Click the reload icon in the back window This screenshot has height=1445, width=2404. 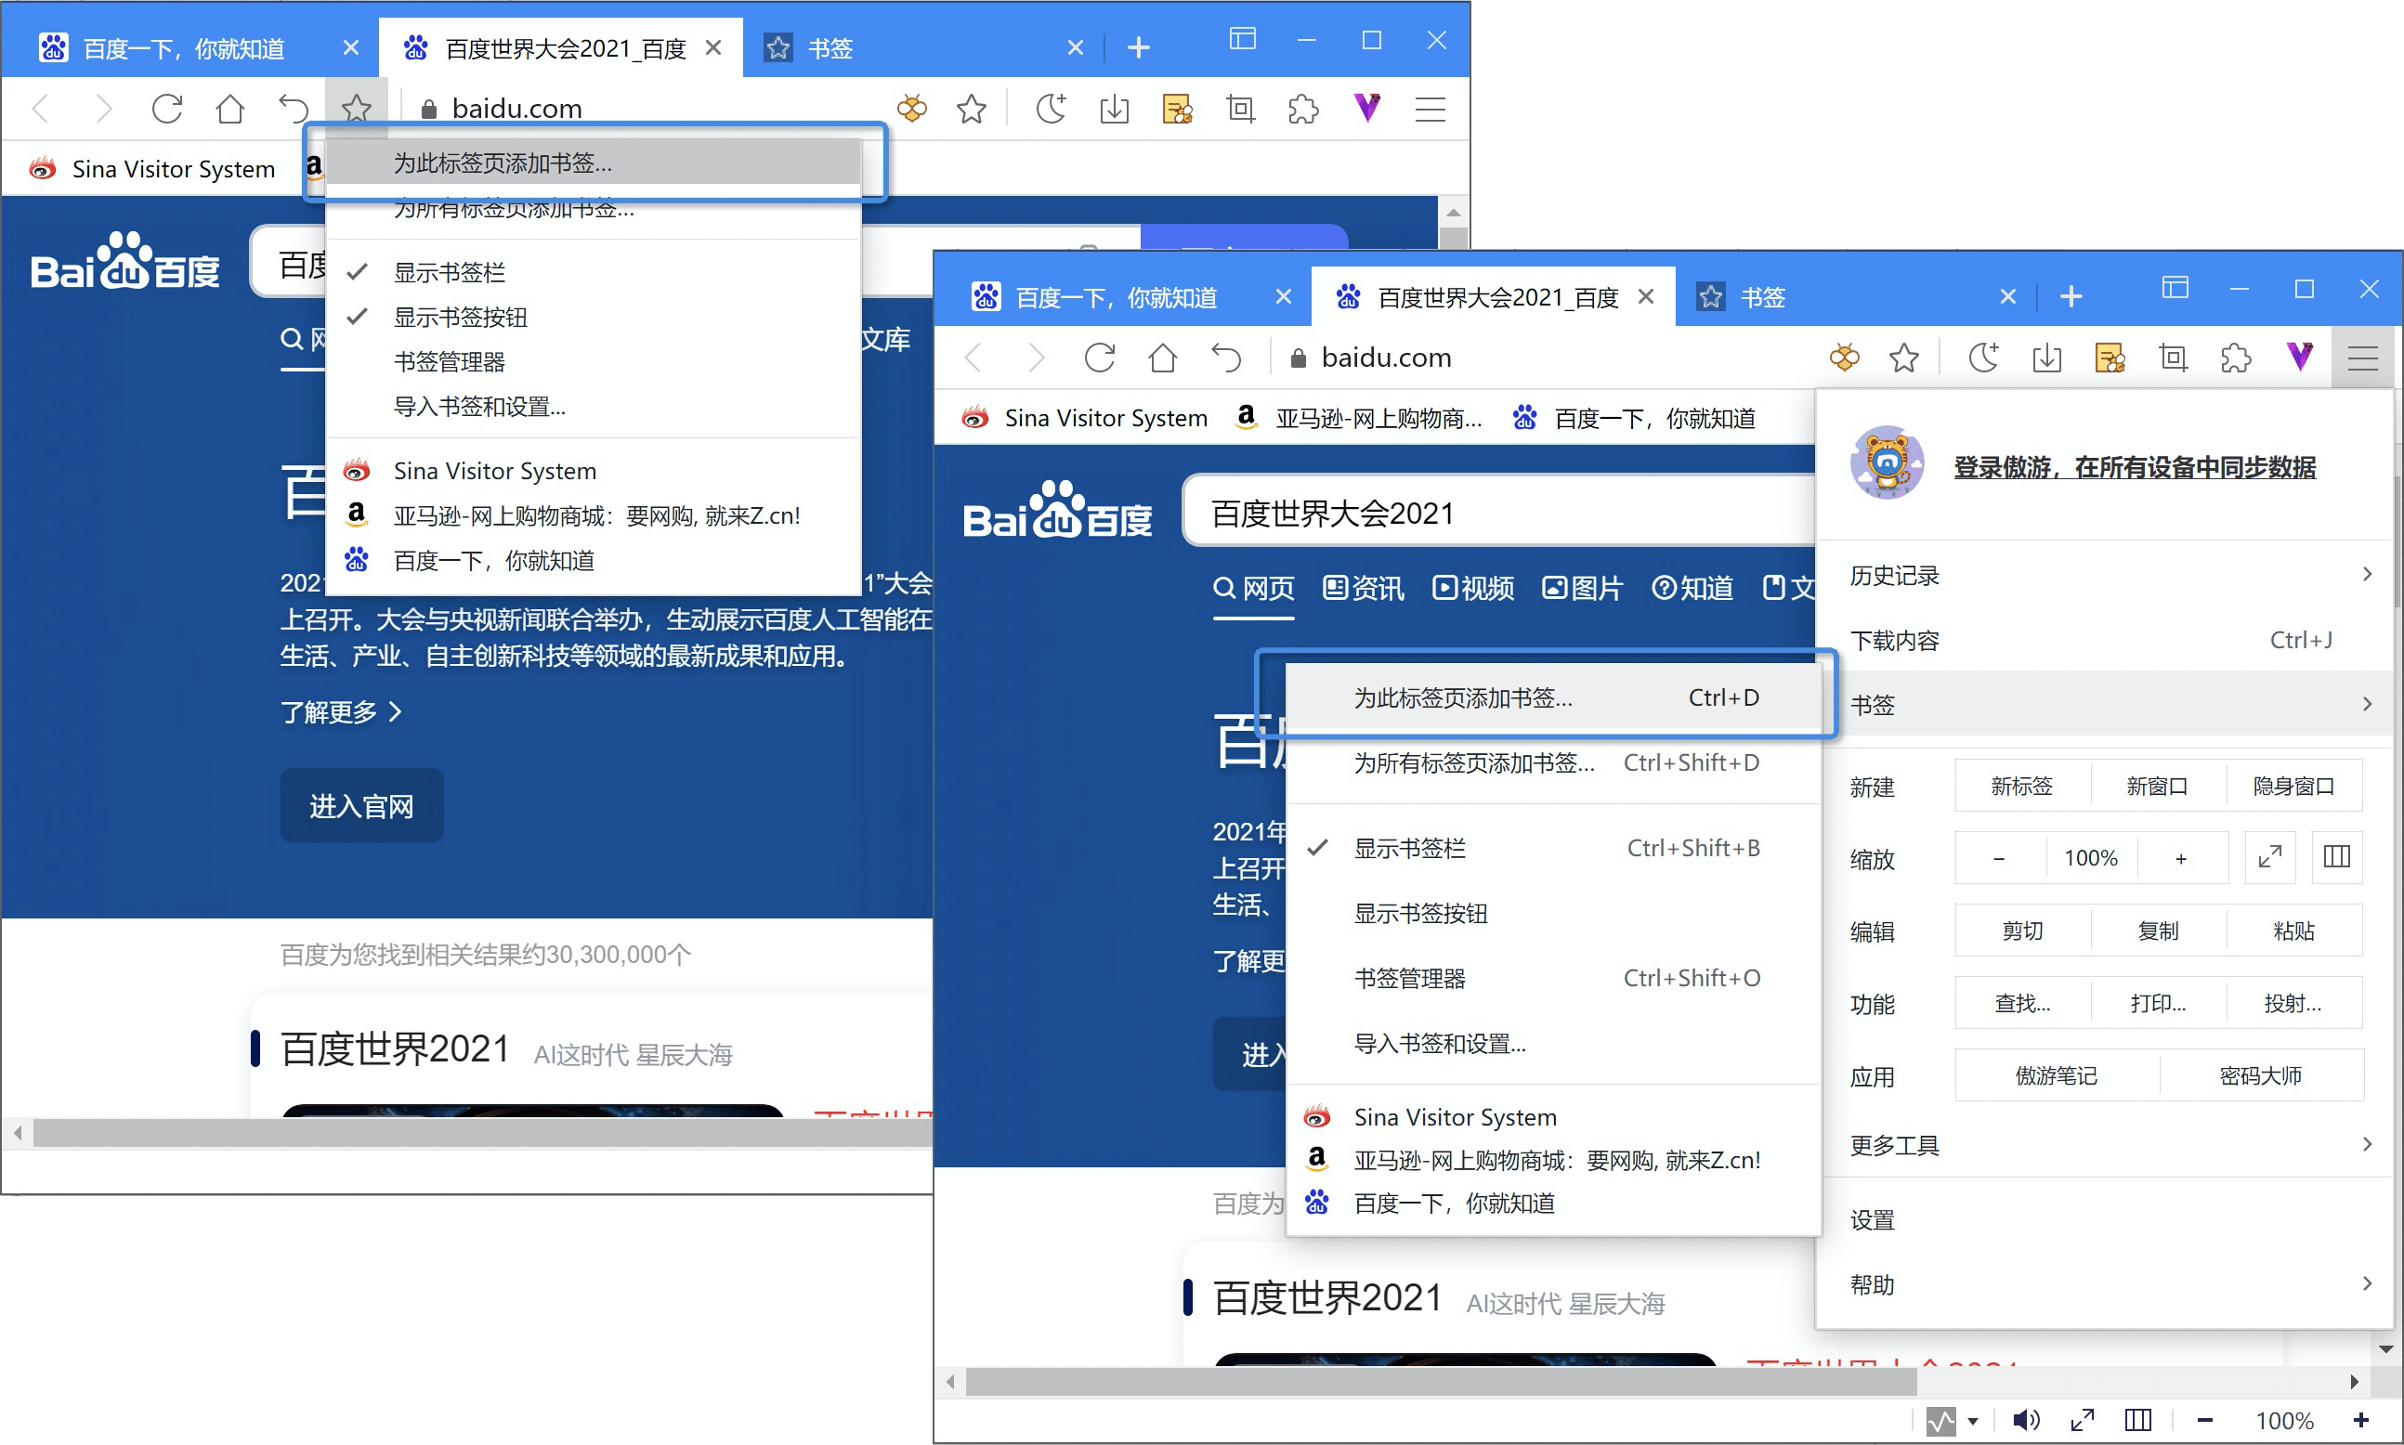(x=166, y=108)
